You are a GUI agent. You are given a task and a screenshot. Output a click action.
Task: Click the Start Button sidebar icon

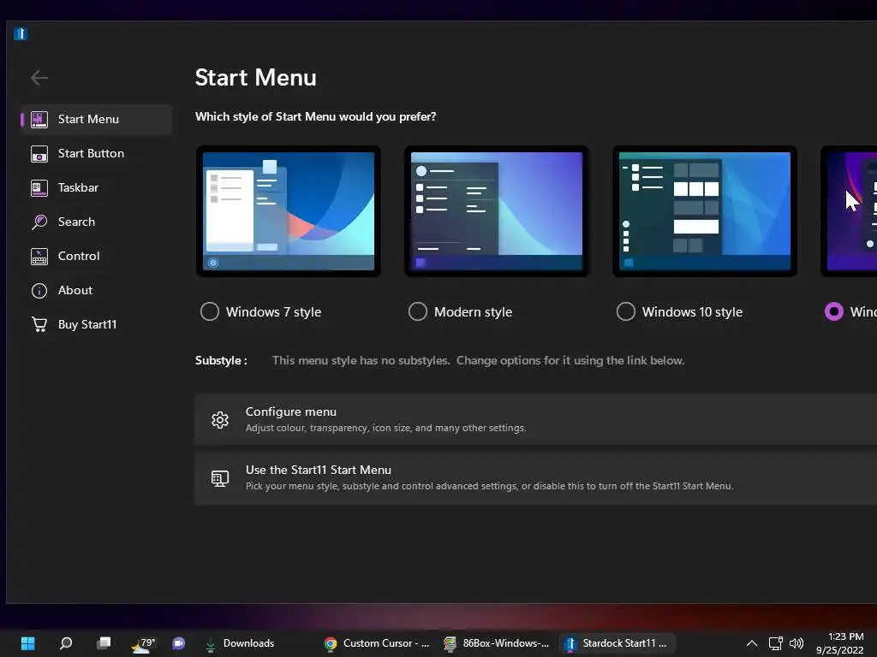click(x=39, y=154)
